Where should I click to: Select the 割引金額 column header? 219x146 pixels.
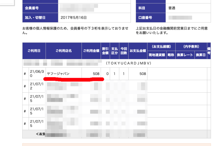pyautogui.click(x=105, y=51)
